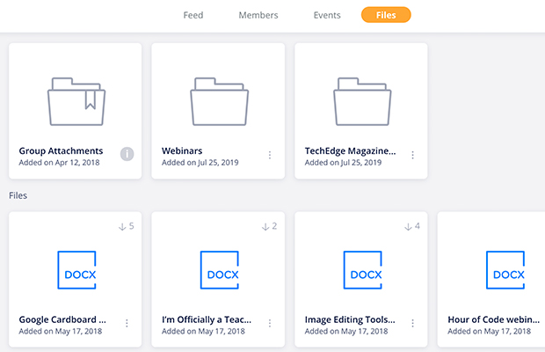Click the TechEdge Magazine... folder name
Image resolution: width=545 pixels, height=352 pixels.
pyautogui.click(x=350, y=151)
